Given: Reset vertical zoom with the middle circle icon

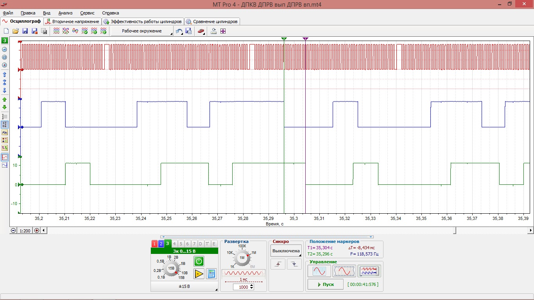Looking at the screenshot, I should [5, 57].
